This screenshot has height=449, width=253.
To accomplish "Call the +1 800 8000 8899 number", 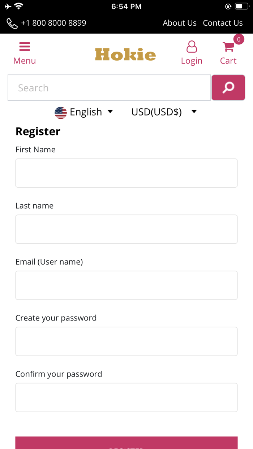I will (53, 23).
